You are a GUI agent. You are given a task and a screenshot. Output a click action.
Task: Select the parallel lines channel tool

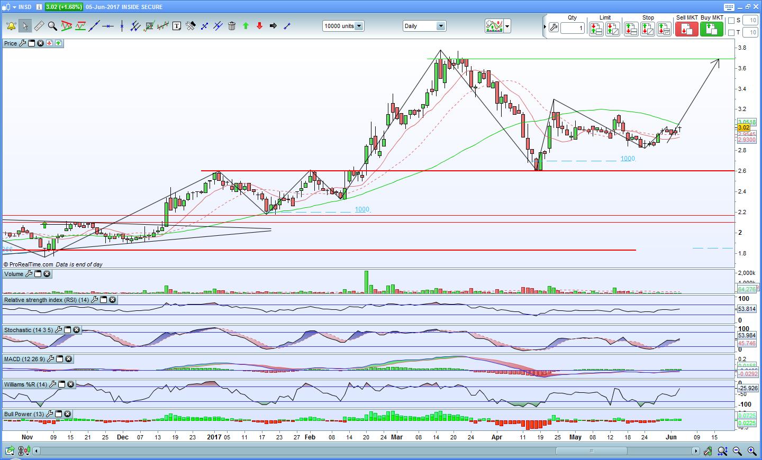(x=135, y=26)
